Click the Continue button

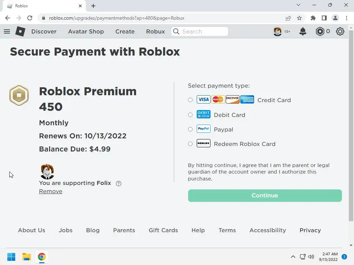click(265, 195)
